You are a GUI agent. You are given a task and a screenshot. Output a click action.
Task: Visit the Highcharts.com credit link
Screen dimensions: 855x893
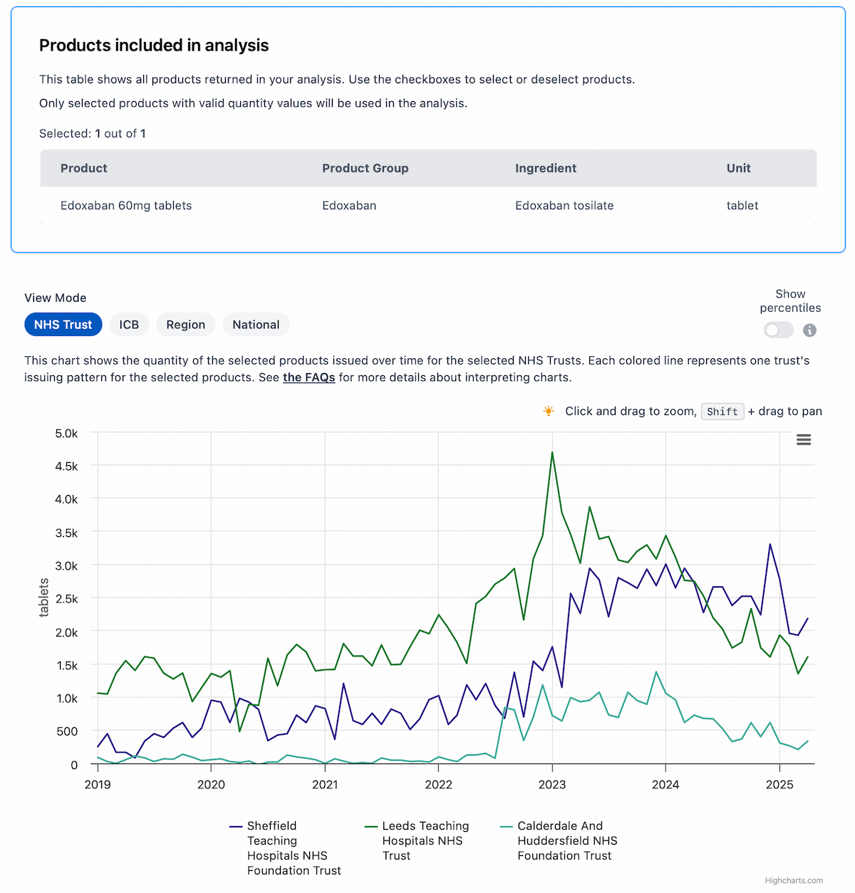point(793,881)
